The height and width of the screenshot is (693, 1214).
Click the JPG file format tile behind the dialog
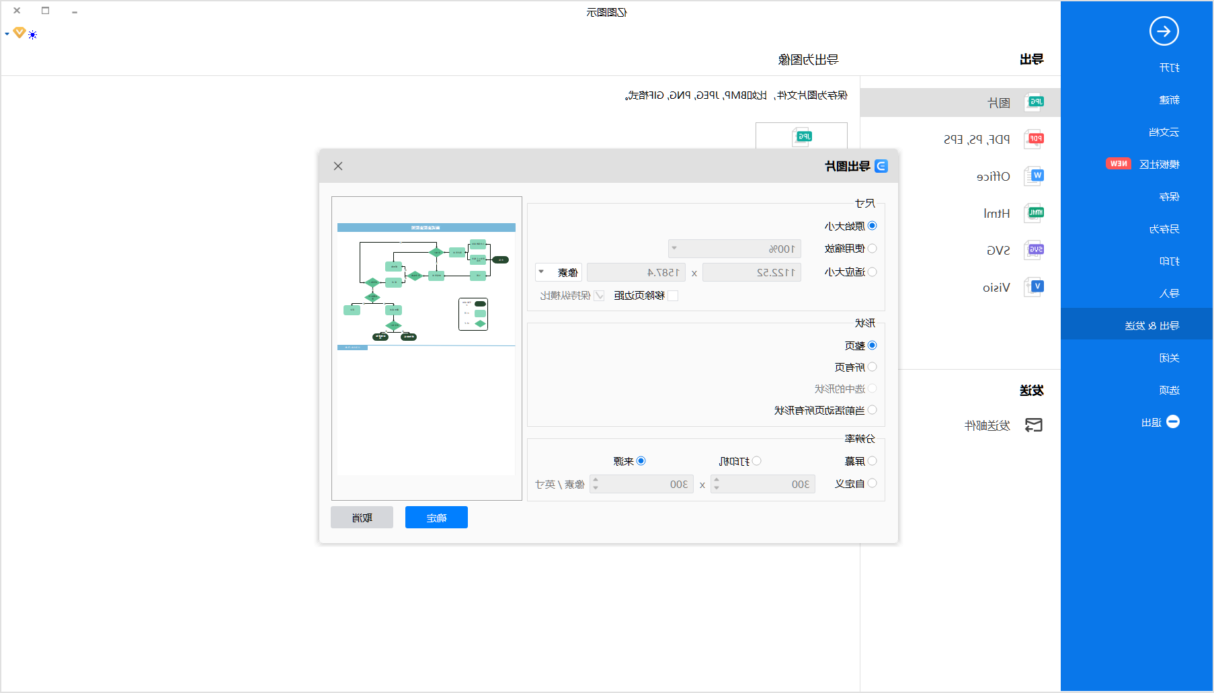(801, 136)
